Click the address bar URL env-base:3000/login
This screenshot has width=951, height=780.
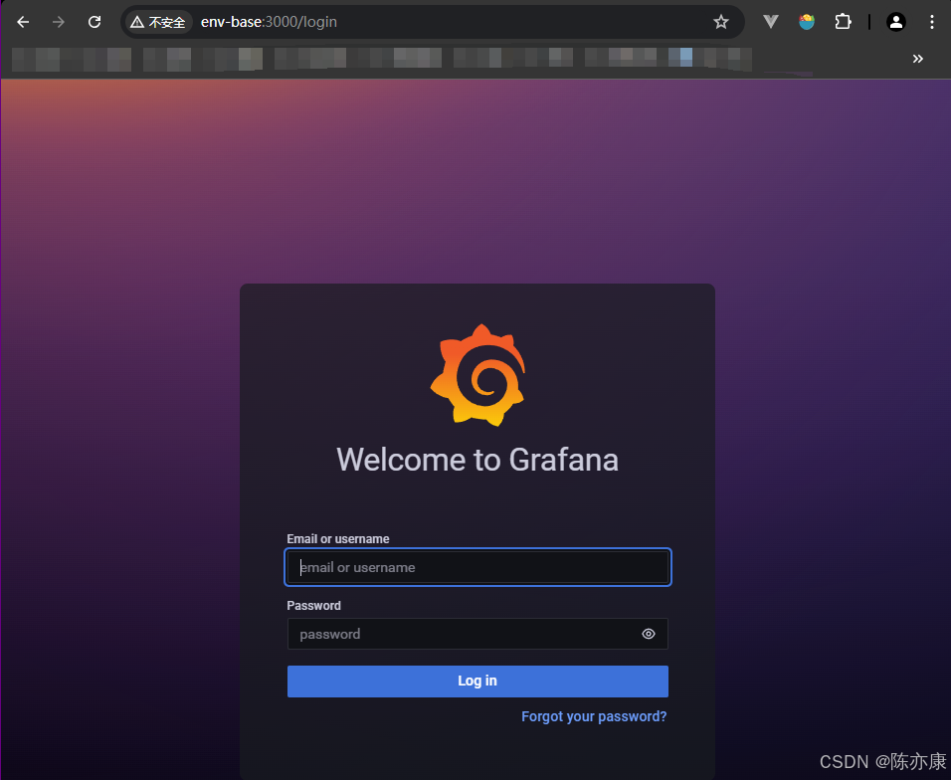[x=269, y=22]
